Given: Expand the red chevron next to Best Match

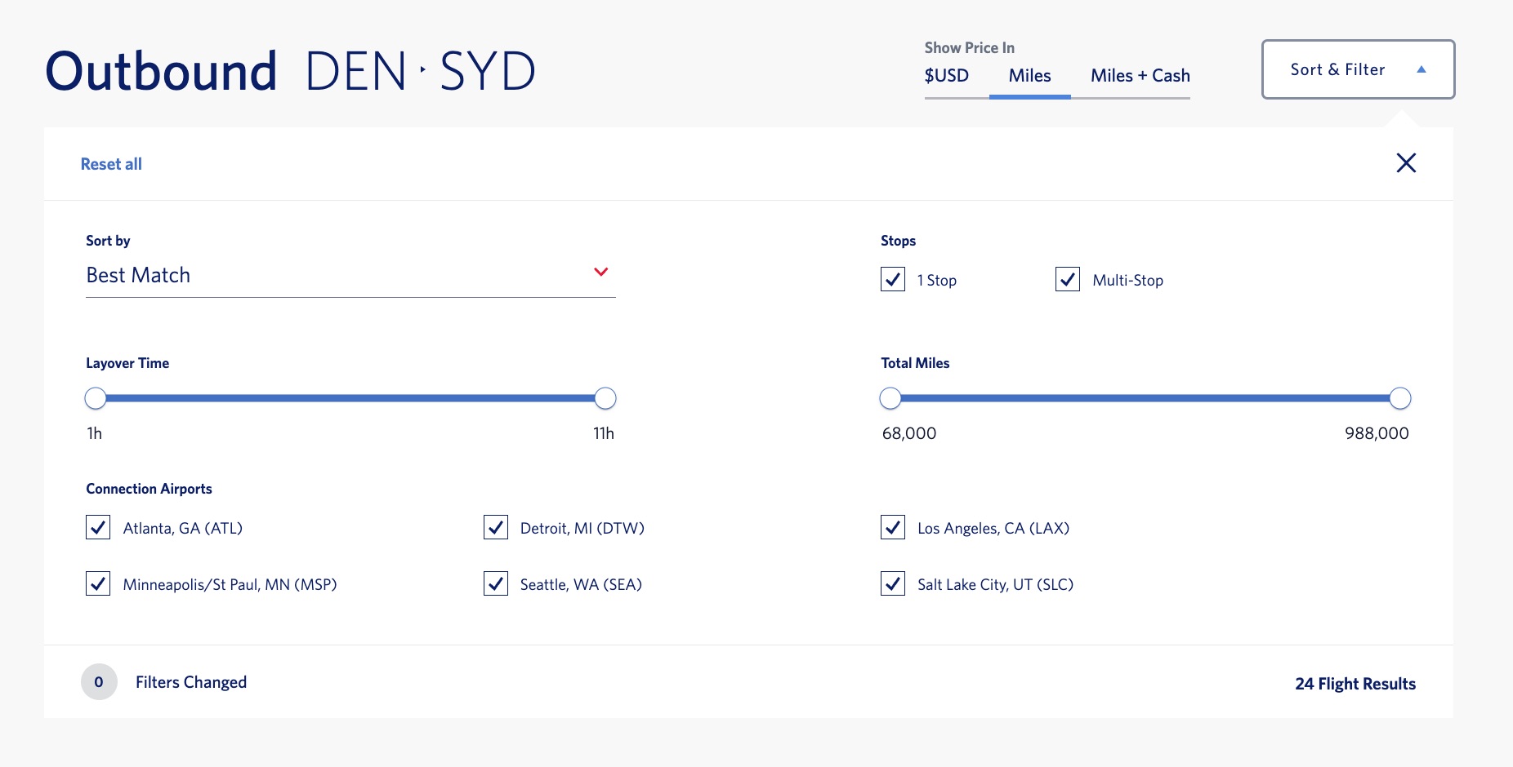Looking at the screenshot, I should tap(602, 273).
